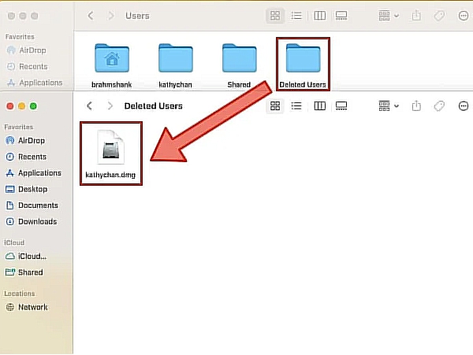Image resolution: width=473 pixels, height=355 pixels.
Task: Open More actions menu in Deleted Users window
Action: 463,106
